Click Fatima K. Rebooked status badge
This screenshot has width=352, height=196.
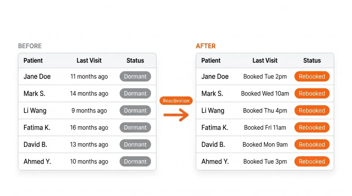click(x=312, y=127)
